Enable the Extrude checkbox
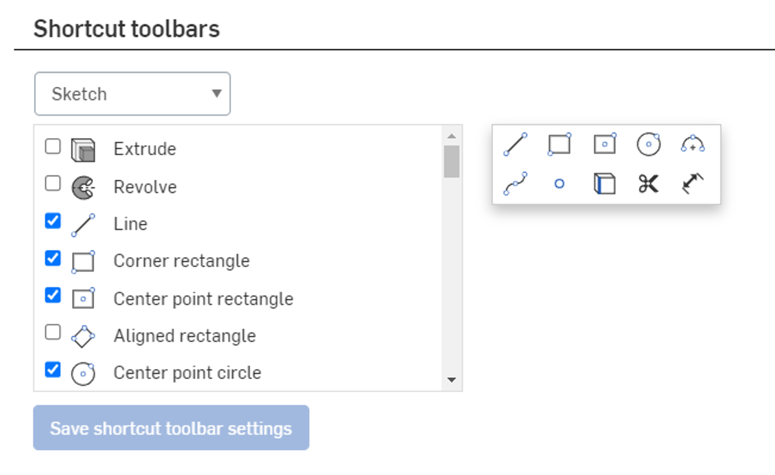775x475 pixels. pos(52,146)
